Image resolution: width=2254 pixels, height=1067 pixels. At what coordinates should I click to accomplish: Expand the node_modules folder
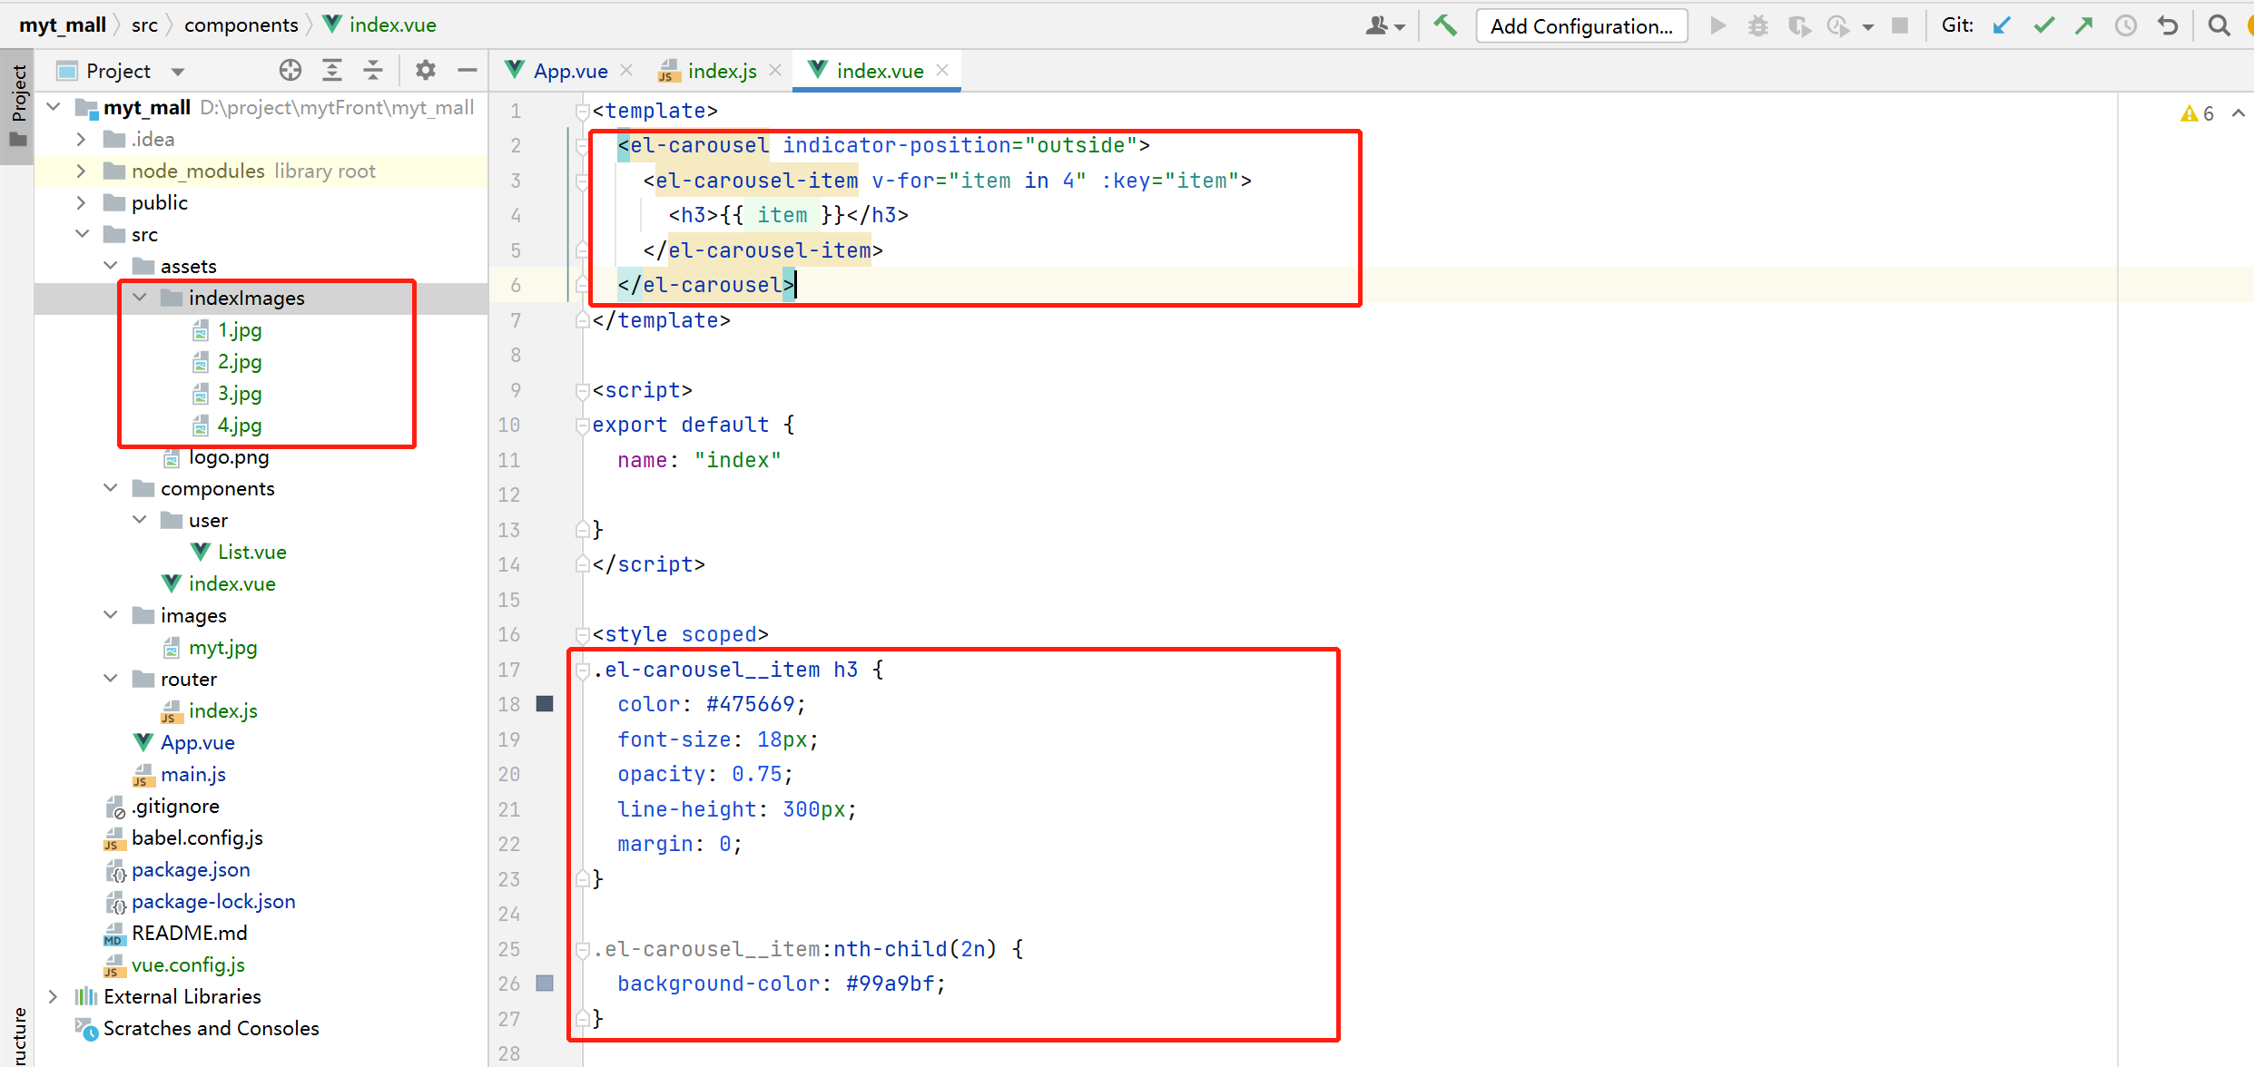[82, 171]
